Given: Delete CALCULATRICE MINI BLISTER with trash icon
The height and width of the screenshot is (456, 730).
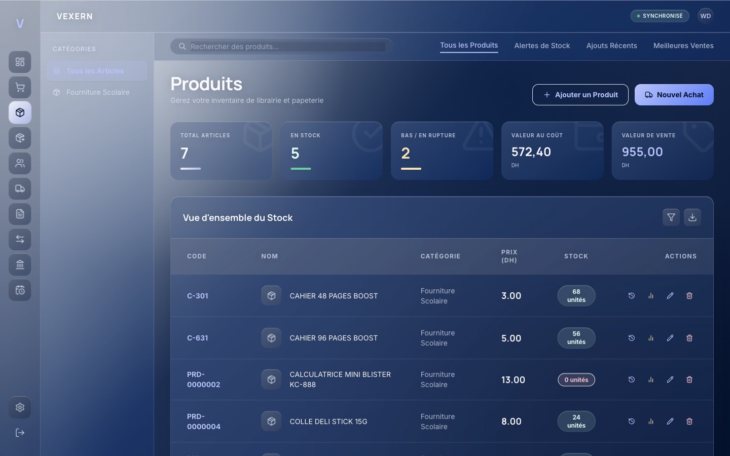Looking at the screenshot, I should click(689, 379).
